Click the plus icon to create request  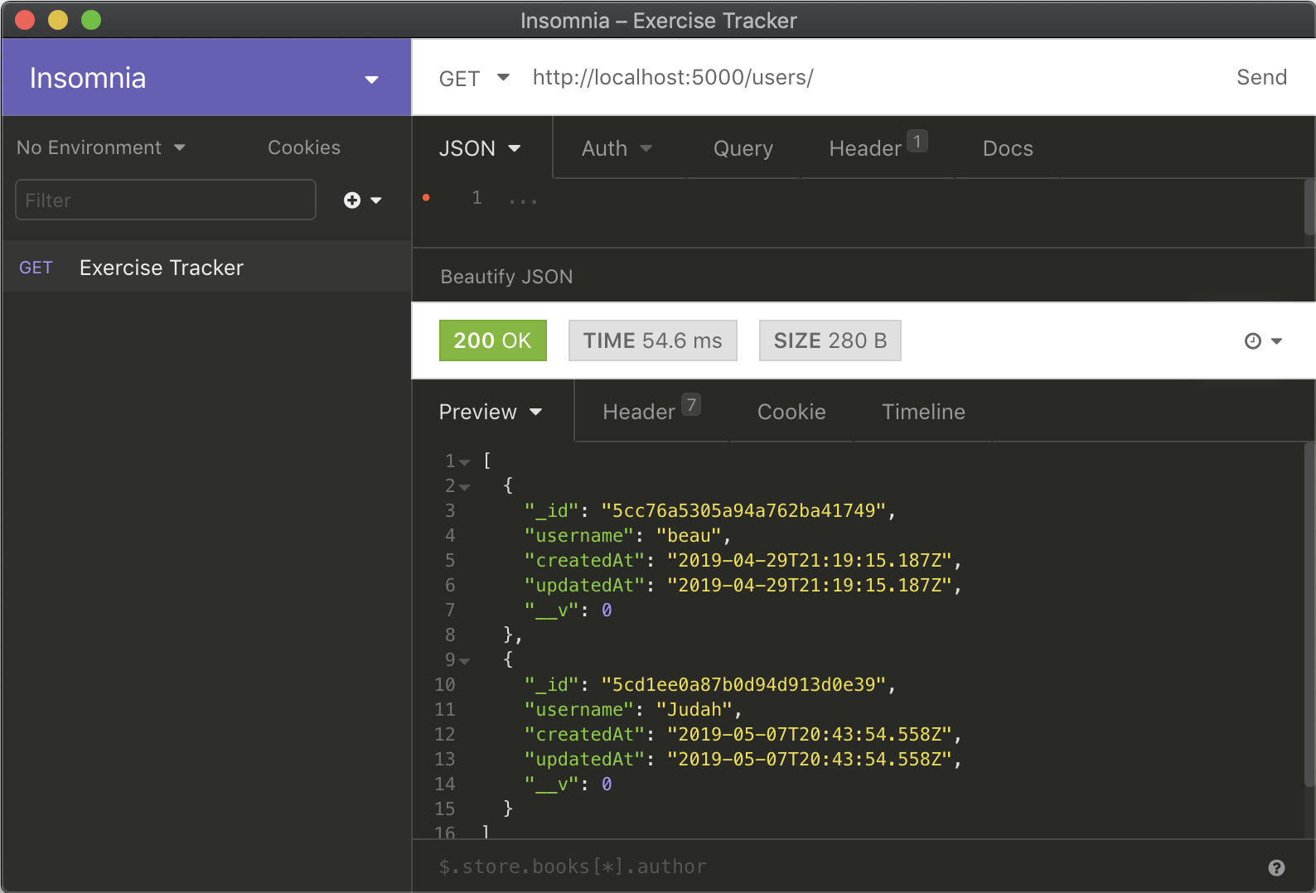[x=352, y=200]
